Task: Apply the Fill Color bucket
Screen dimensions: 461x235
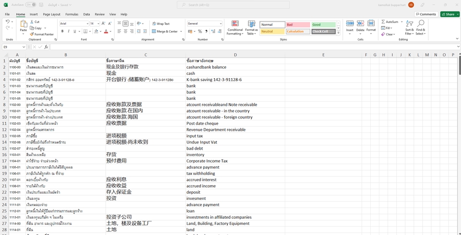Action: [96, 31]
